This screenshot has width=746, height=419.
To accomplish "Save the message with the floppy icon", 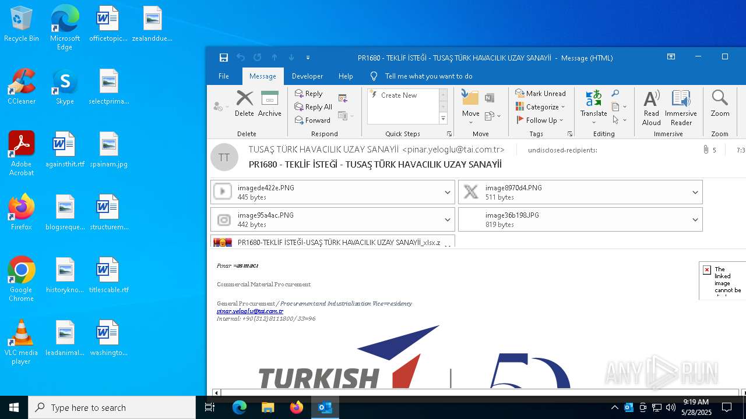I will click(224, 58).
